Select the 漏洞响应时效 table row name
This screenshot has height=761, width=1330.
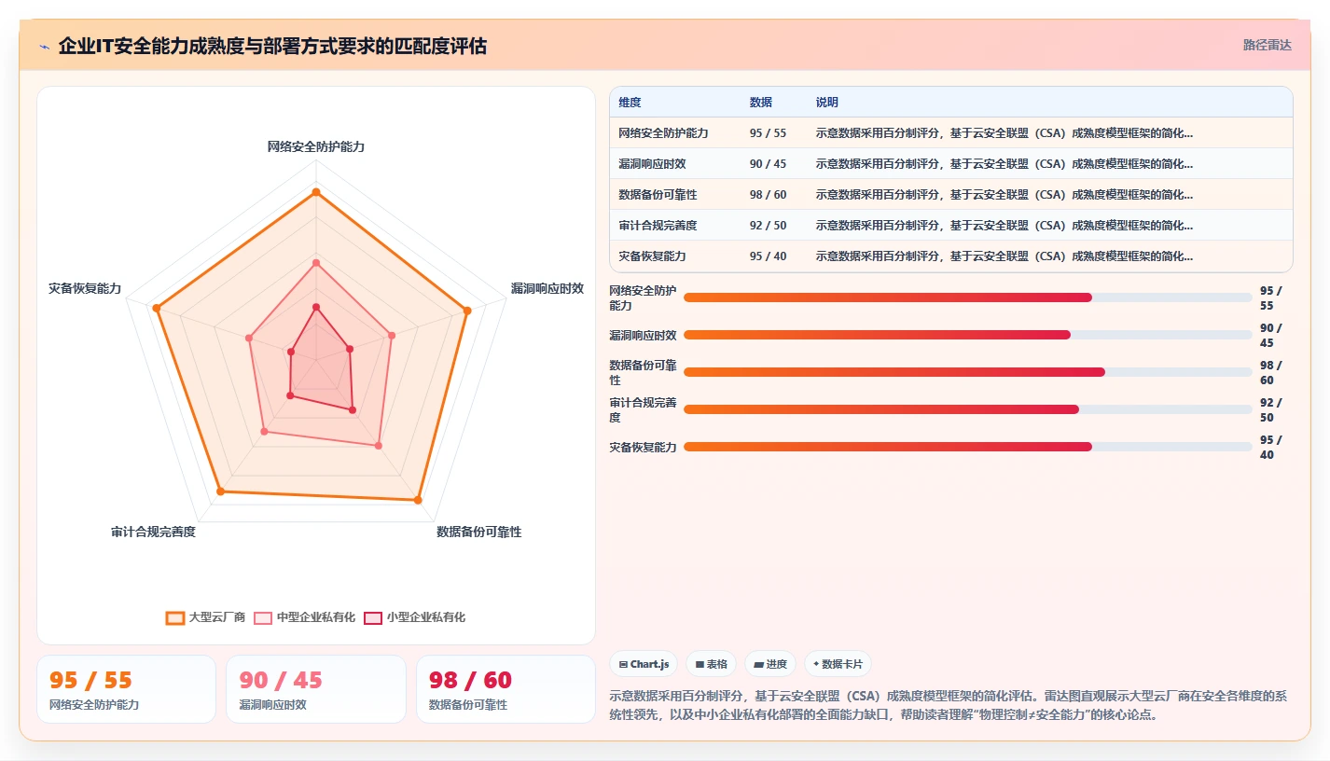(x=652, y=164)
